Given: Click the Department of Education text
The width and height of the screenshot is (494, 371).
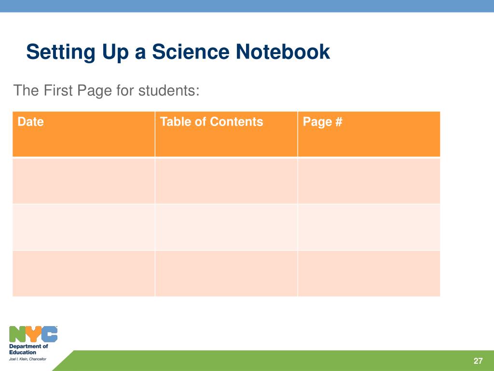Looking at the screenshot, I should tap(28, 349).
